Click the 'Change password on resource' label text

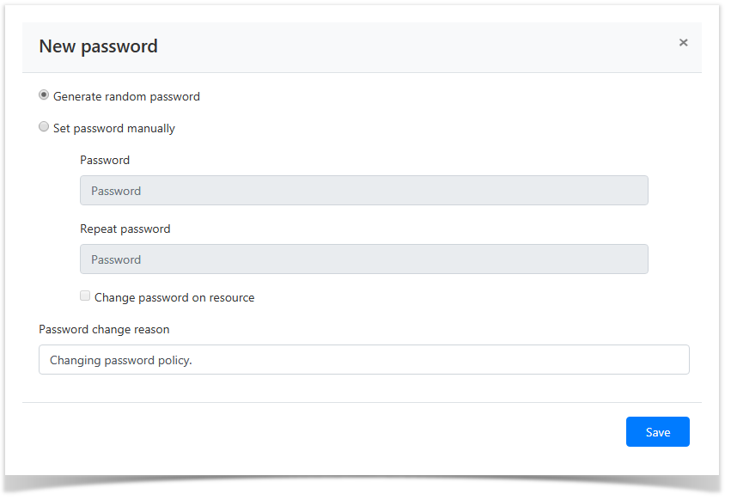(174, 298)
